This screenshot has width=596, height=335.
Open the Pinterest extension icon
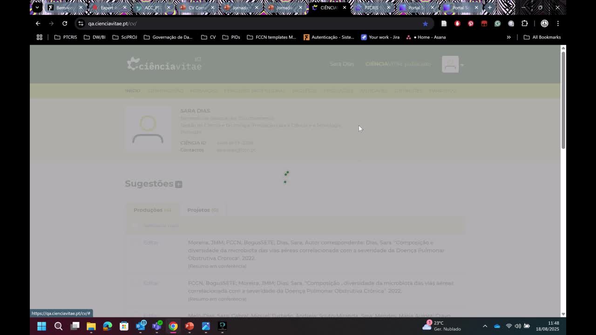click(x=471, y=23)
